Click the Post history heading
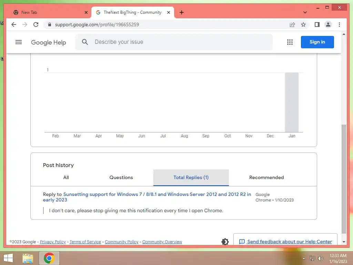This screenshot has height=265, width=353. point(58,165)
